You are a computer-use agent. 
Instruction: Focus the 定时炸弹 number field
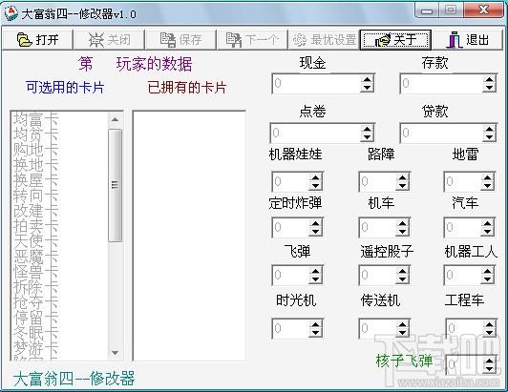coord(290,227)
